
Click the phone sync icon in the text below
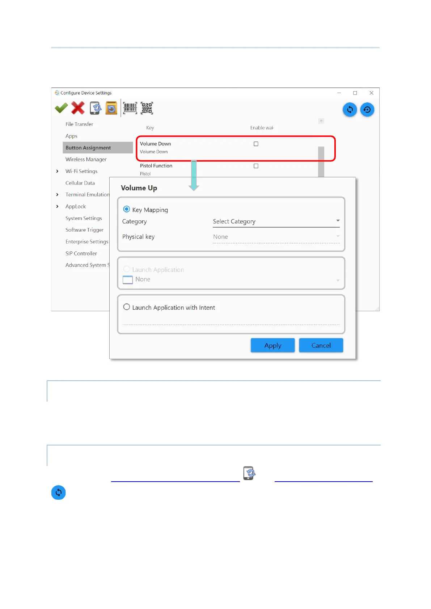point(249,473)
